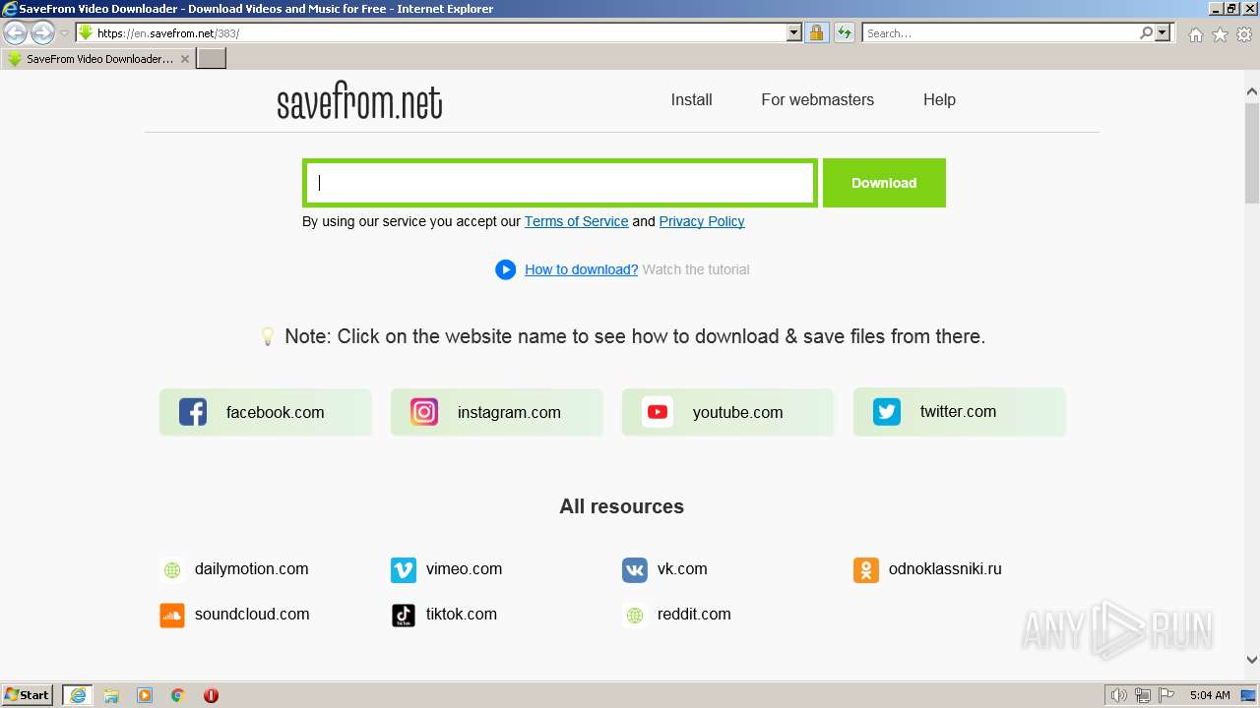The image size is (1260, 708).
Task: Click the SoundCloud icon
Action: click(x=172, y=615)
